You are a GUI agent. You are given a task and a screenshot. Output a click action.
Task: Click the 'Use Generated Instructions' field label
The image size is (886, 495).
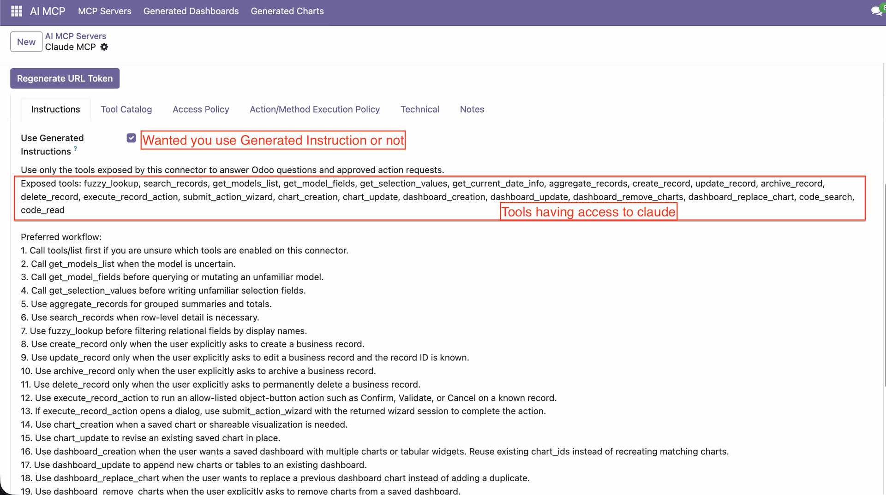pyautogui.click(x=52, y=145)
